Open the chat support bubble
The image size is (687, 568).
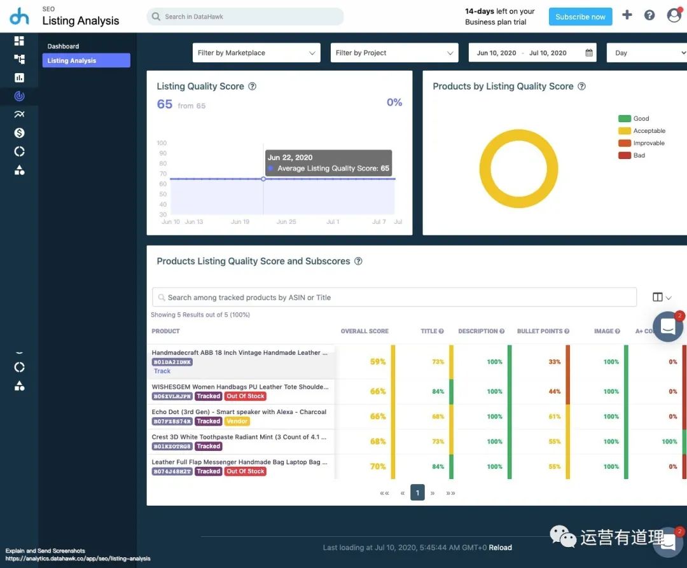tap(668, 327)
